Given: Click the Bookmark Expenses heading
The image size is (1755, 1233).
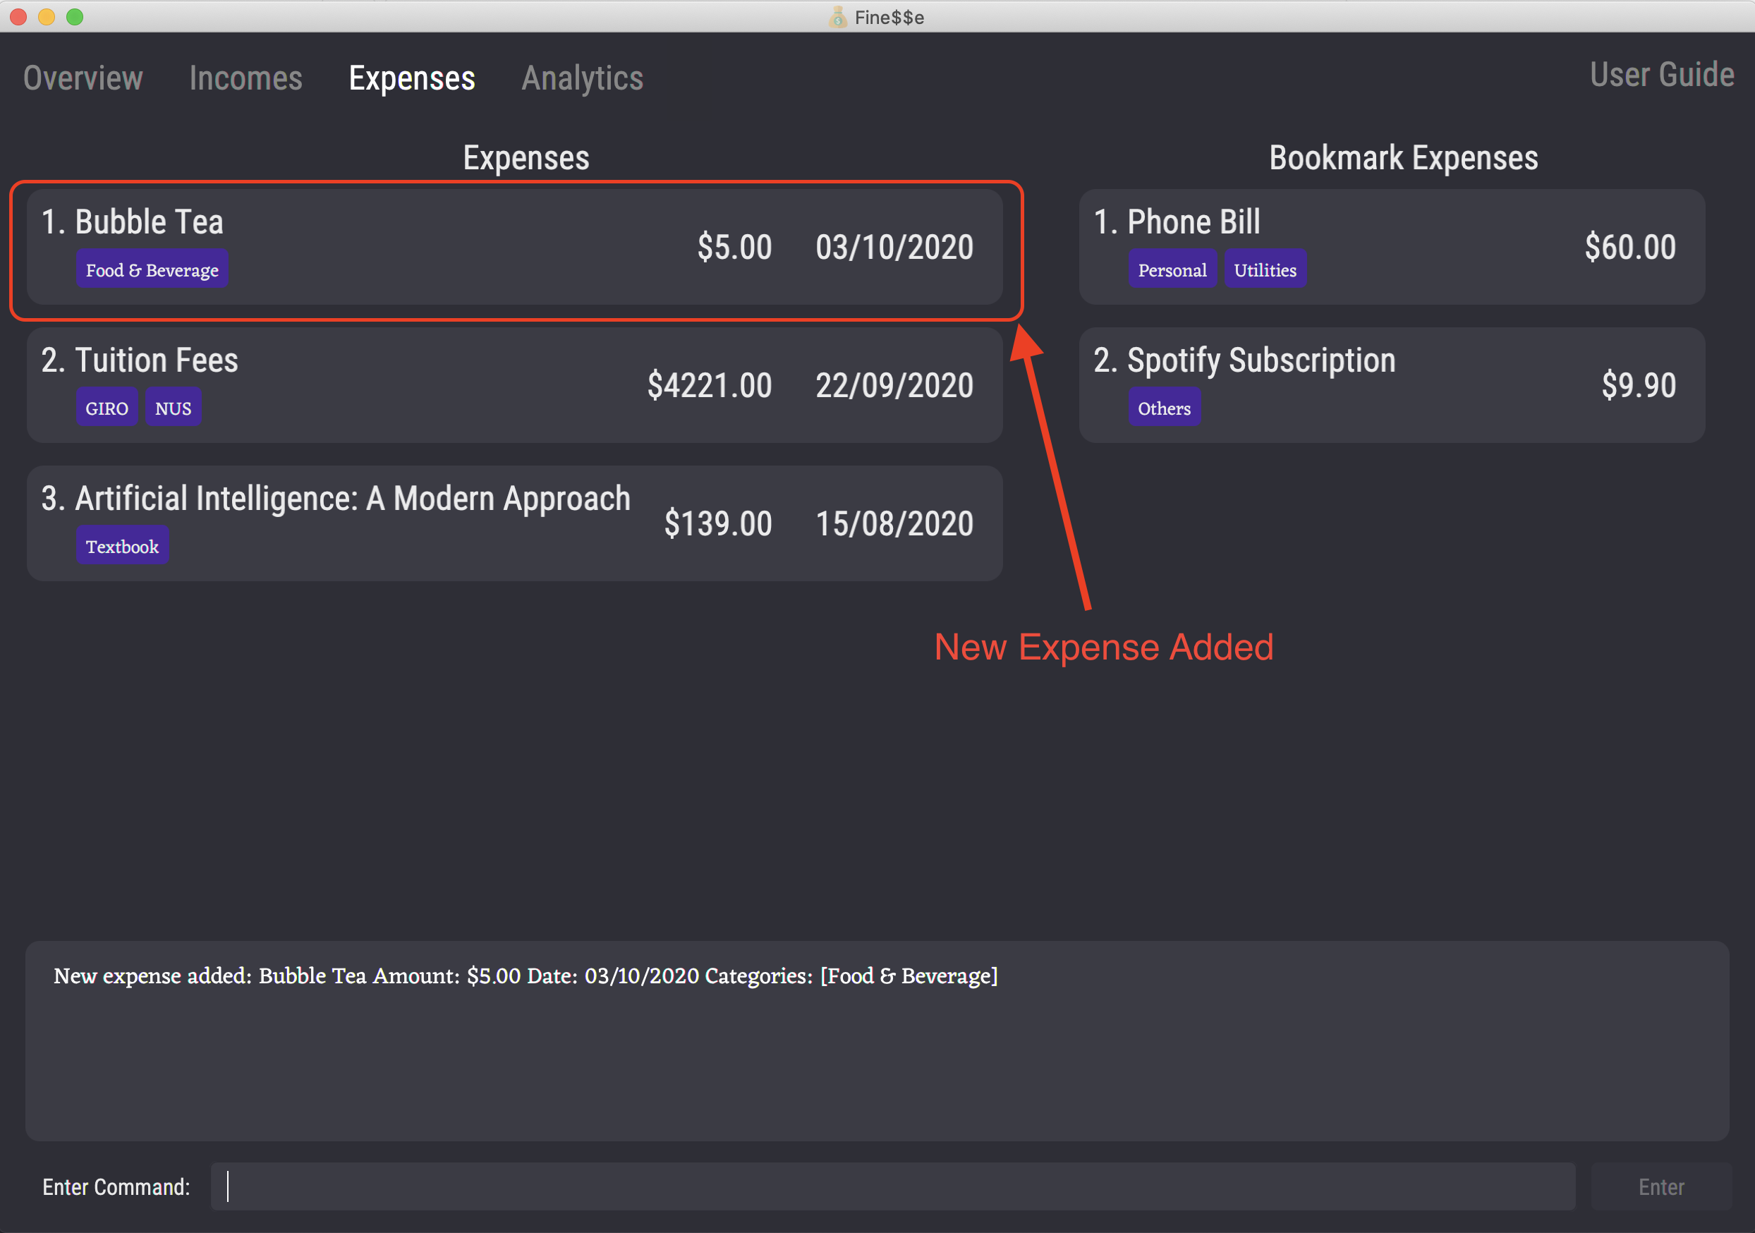Looking at the screenshot, I should (1404, 158).
